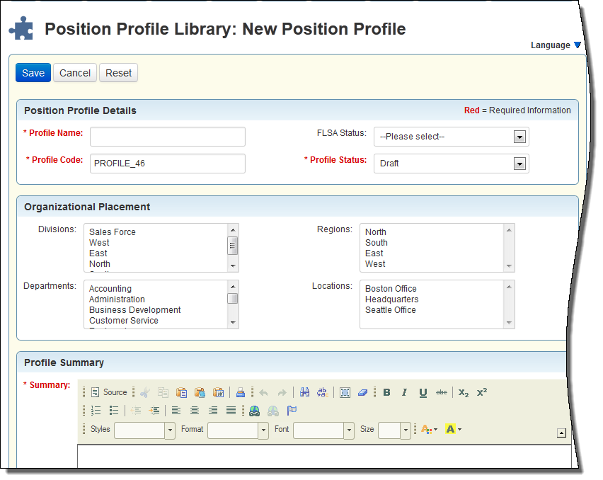Click the Print icon

(241, 392)
